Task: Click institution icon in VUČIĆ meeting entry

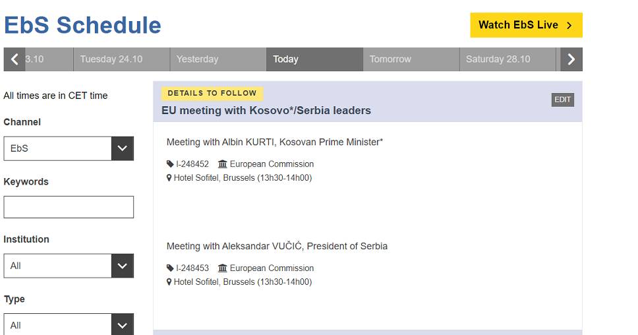Action: click(x=222, y=268)
